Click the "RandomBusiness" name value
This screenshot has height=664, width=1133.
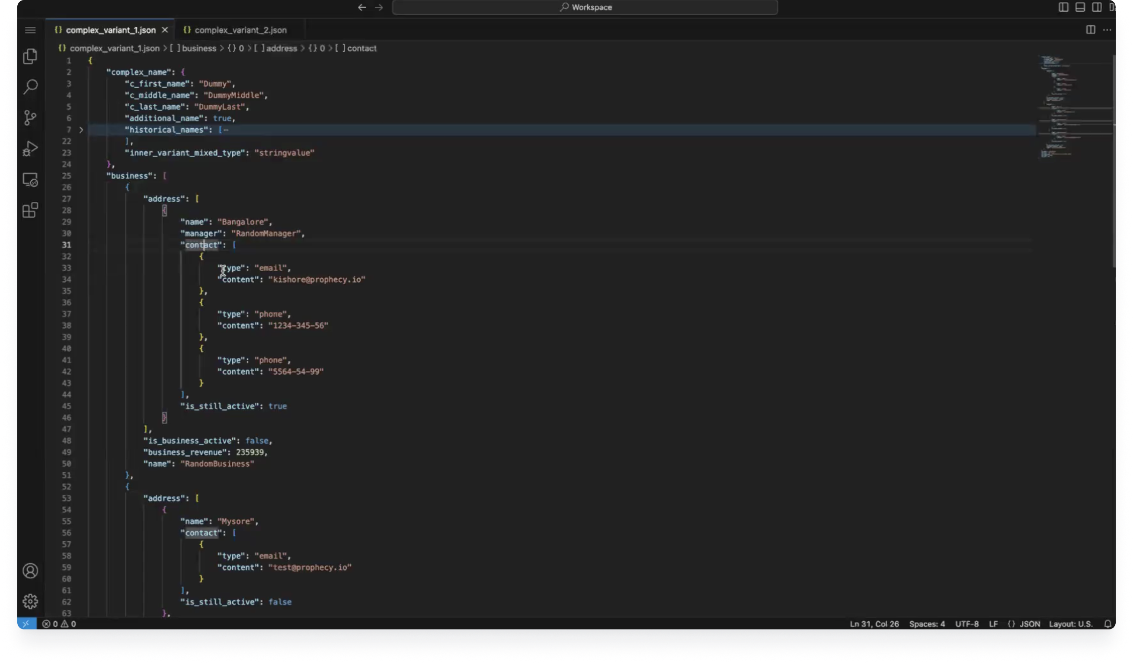coord(218,464)
